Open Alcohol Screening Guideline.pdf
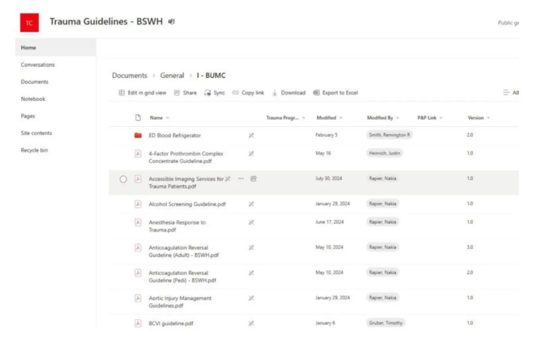 coord(187,204)
